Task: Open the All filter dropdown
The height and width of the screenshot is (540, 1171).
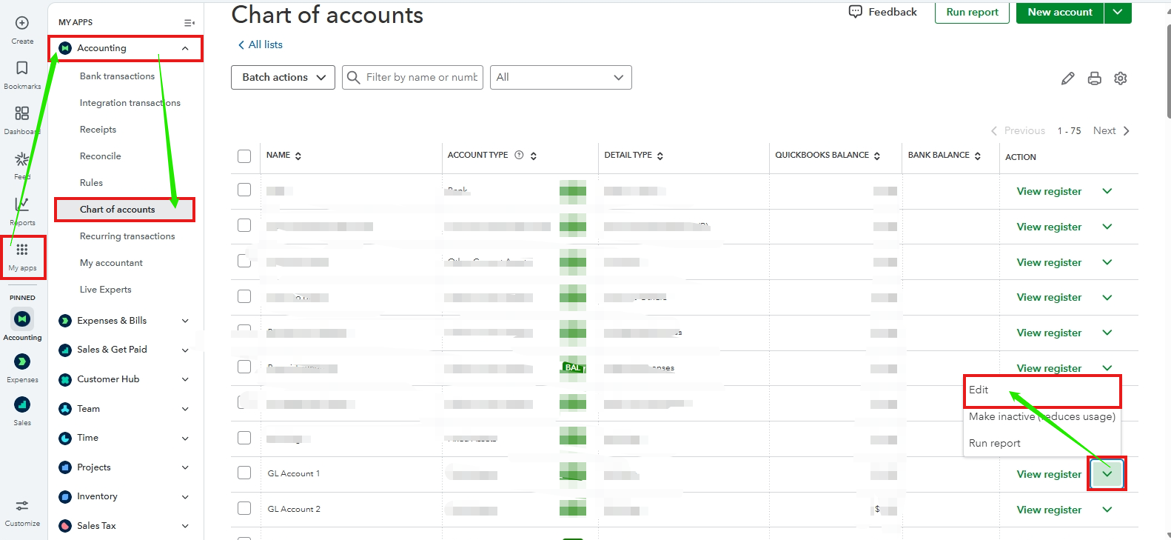Action: pyautogui.click(x=560, y=78)
